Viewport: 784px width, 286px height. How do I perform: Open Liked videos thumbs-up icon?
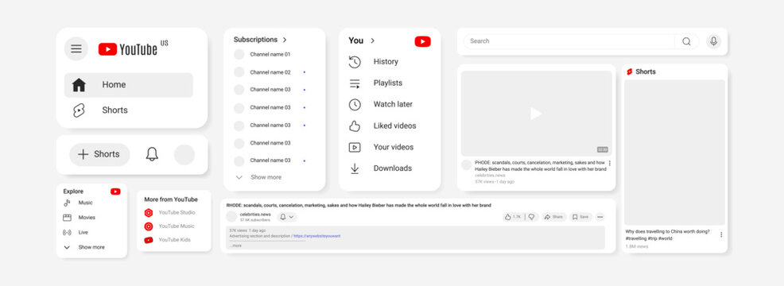355,126
